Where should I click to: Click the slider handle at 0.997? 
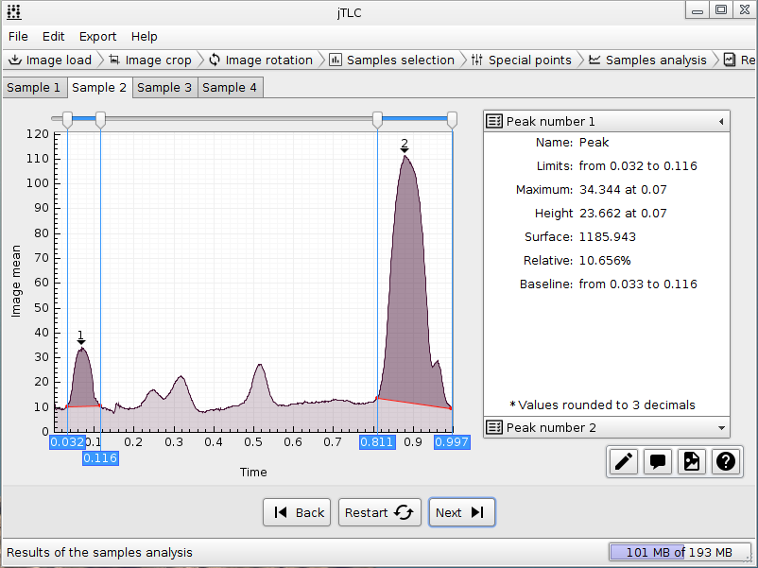(452, 119)
